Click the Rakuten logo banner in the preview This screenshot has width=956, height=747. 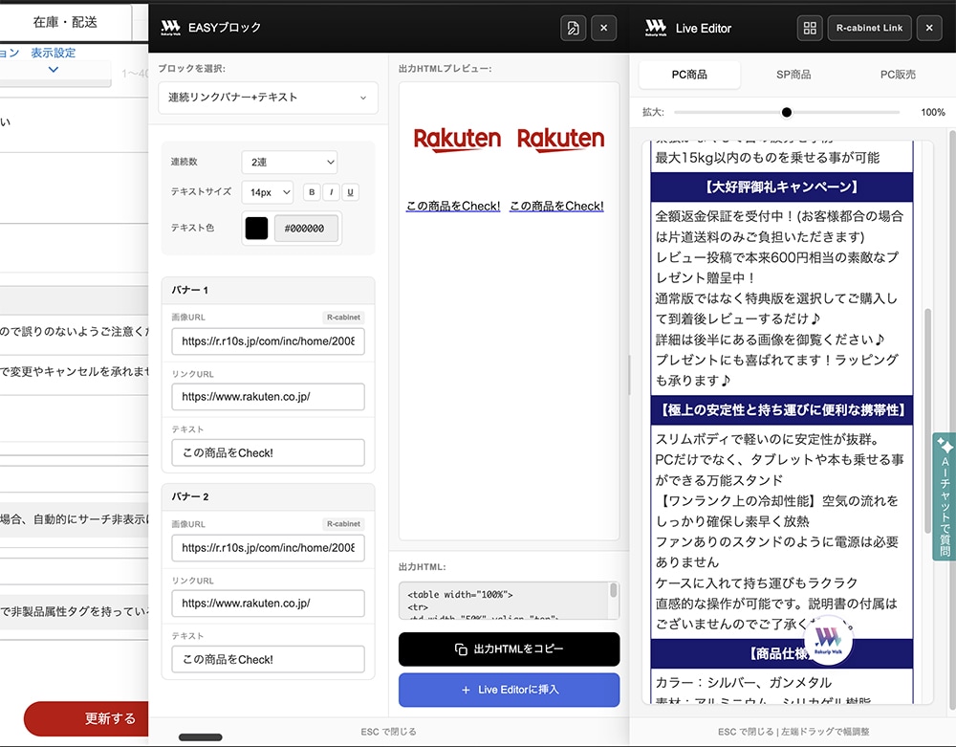coord(458,140)
